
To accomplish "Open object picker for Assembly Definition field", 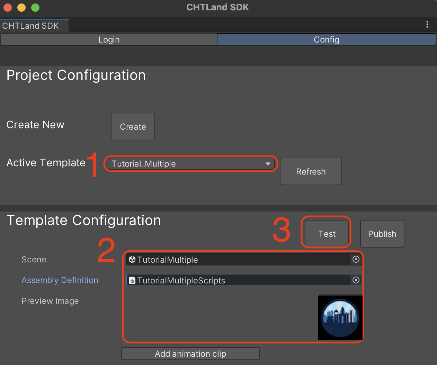I will tap(356, 280).
